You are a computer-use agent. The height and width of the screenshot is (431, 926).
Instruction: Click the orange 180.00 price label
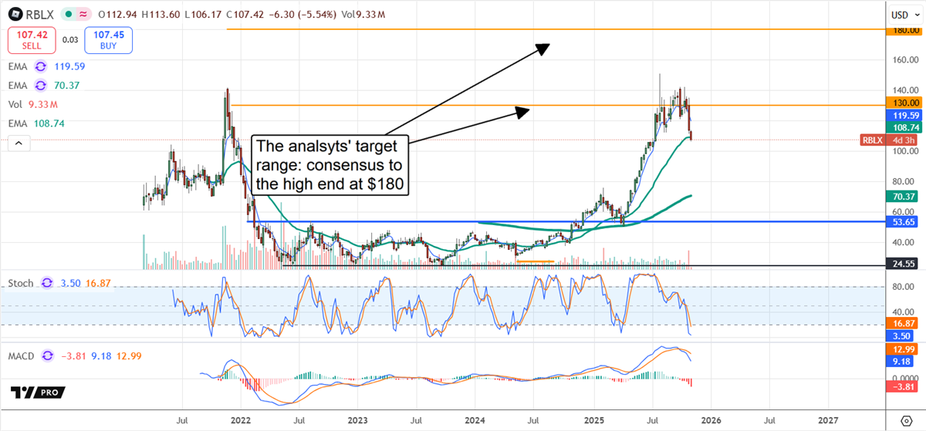point(903,30)
